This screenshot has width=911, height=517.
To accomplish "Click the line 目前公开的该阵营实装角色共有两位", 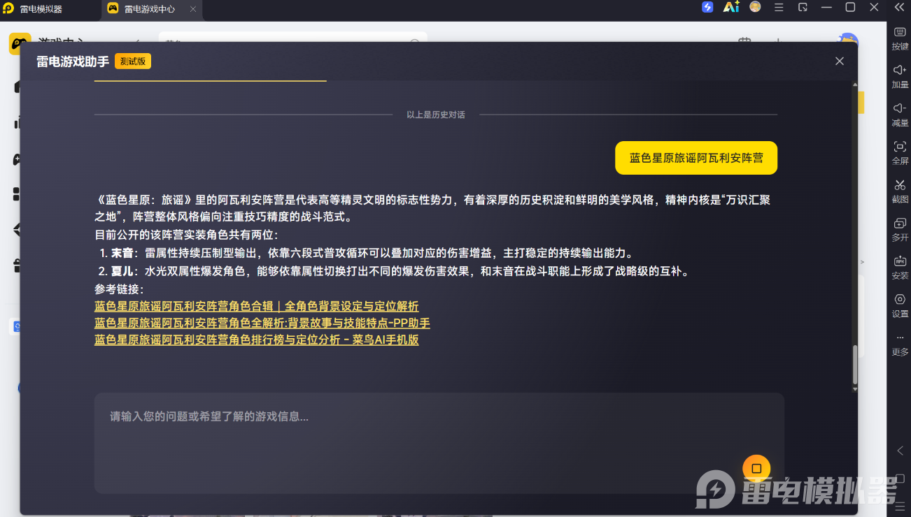I will 186,235.
